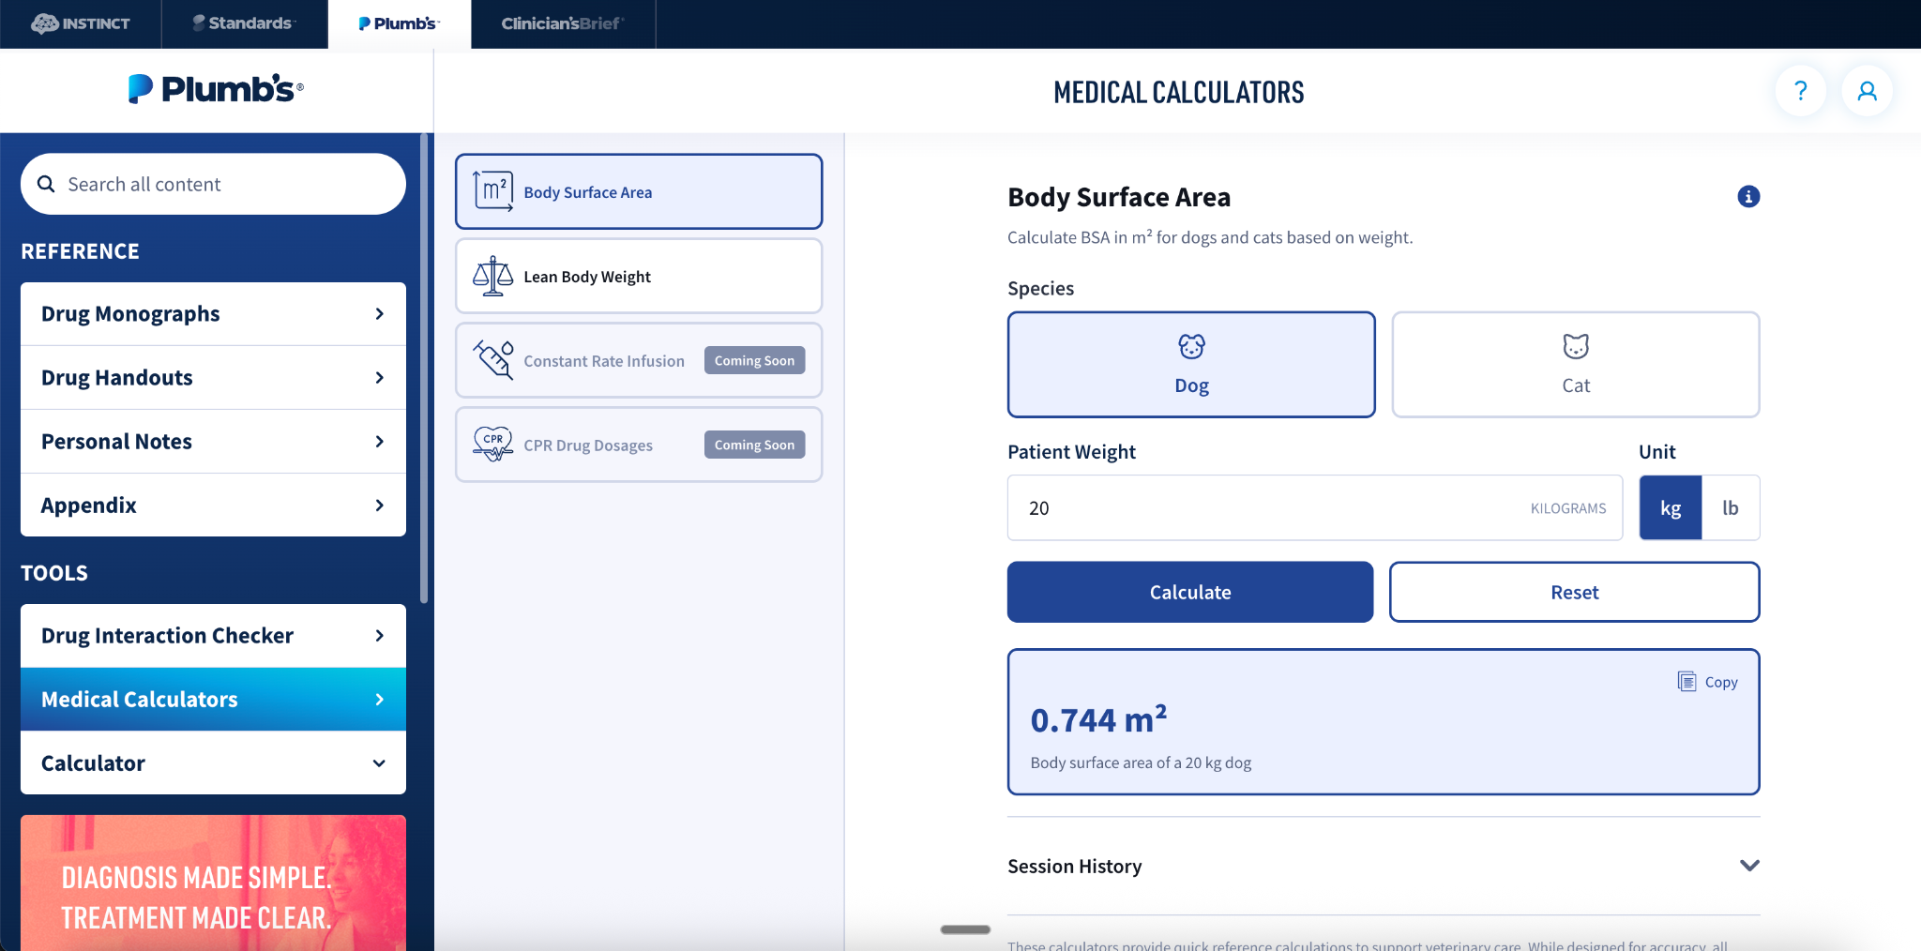The height and width of the screenshot is (951, 1921).
Task: Open Drug Monographs section
Action: tap(213, 313)
